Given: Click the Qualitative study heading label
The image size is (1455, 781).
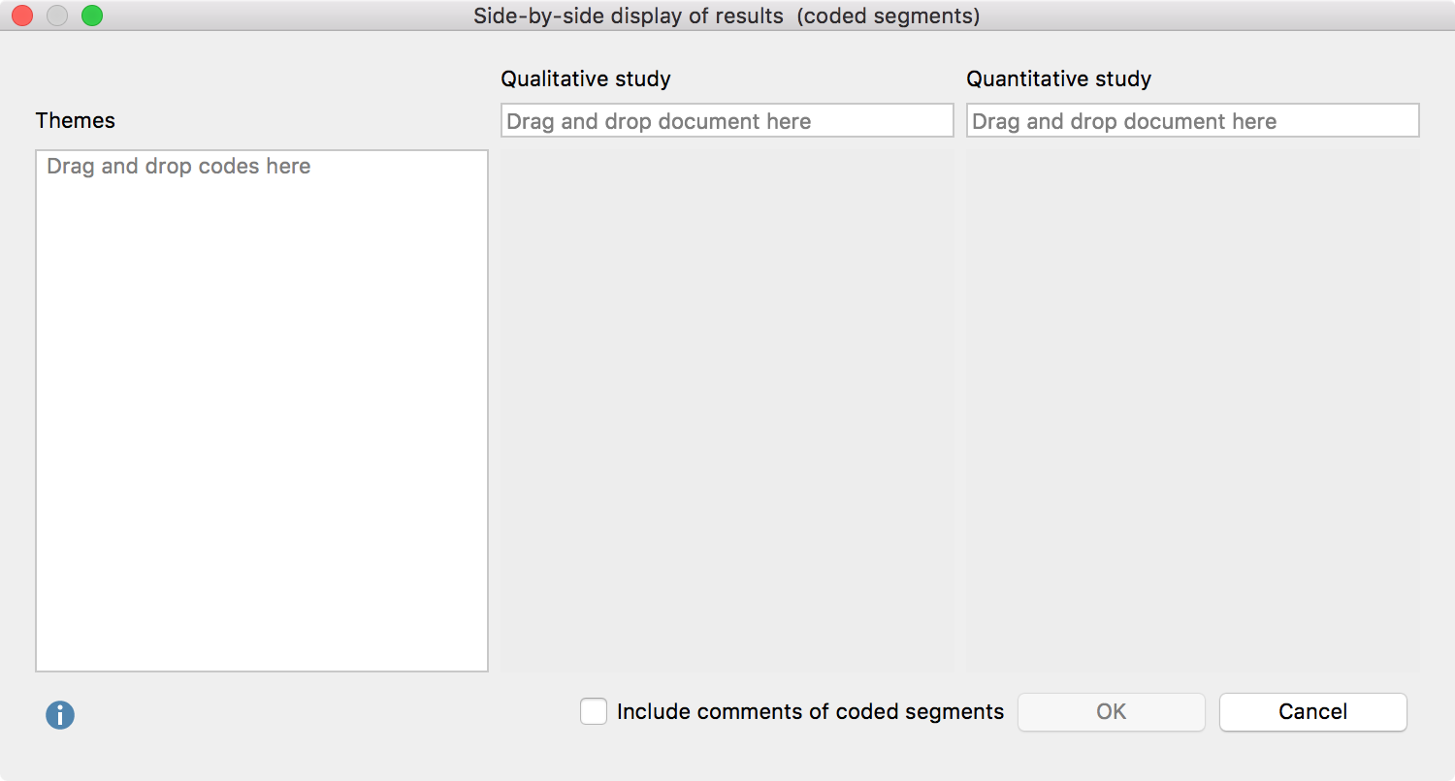Looking at the screenshot, I should pyautogui.click(x=586, y=79).
